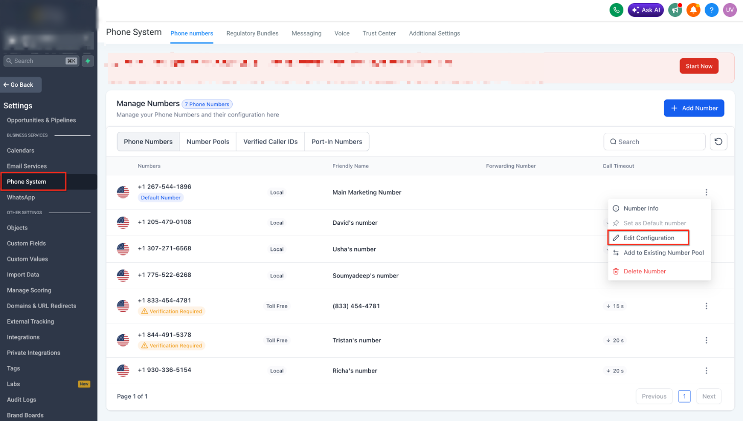Screen dimensions: 743x421
Task: Click the green lightning bolt quick-action icon
Action: tap(88, 61)
